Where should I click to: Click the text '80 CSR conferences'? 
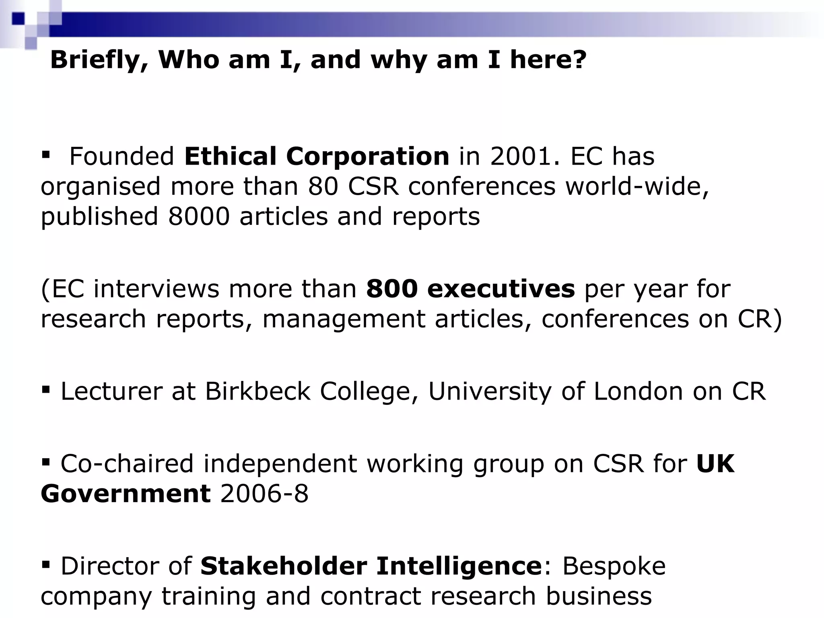(431, 186)
